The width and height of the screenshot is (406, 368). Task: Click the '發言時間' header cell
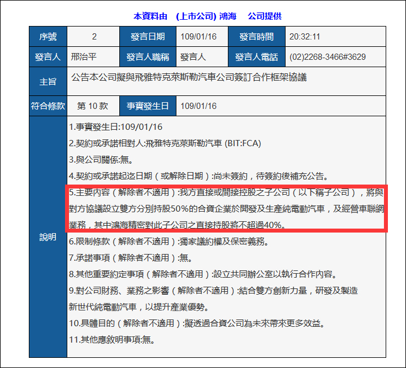point(257,37)
